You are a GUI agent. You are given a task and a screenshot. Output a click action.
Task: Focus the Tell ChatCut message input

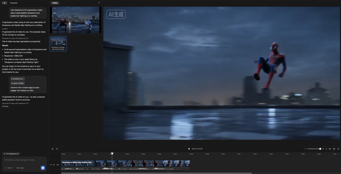coord(24,160)
